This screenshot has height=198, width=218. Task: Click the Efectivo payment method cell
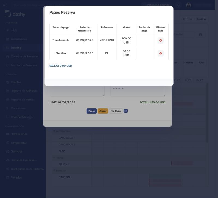tap(61, 53)
